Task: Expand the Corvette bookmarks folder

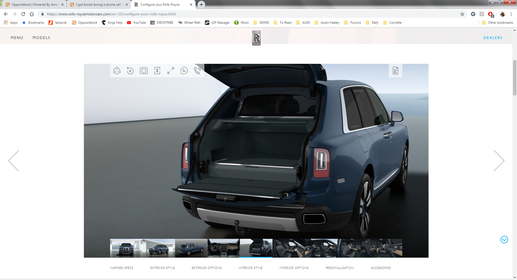Action: coord(392,23)
